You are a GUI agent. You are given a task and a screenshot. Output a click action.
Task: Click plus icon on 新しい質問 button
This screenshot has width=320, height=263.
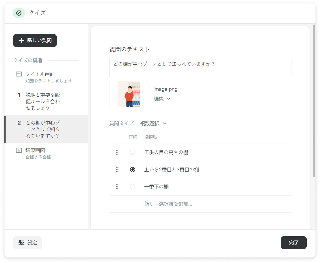point(21,40)
